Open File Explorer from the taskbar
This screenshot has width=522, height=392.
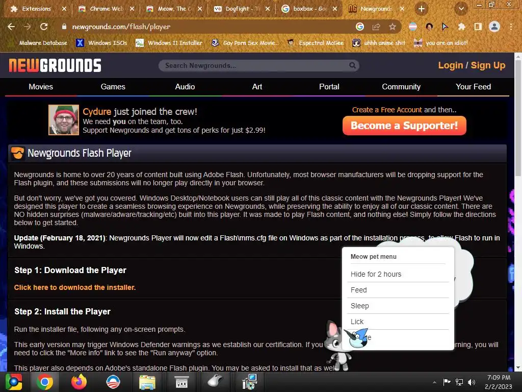tap(147, 382)
